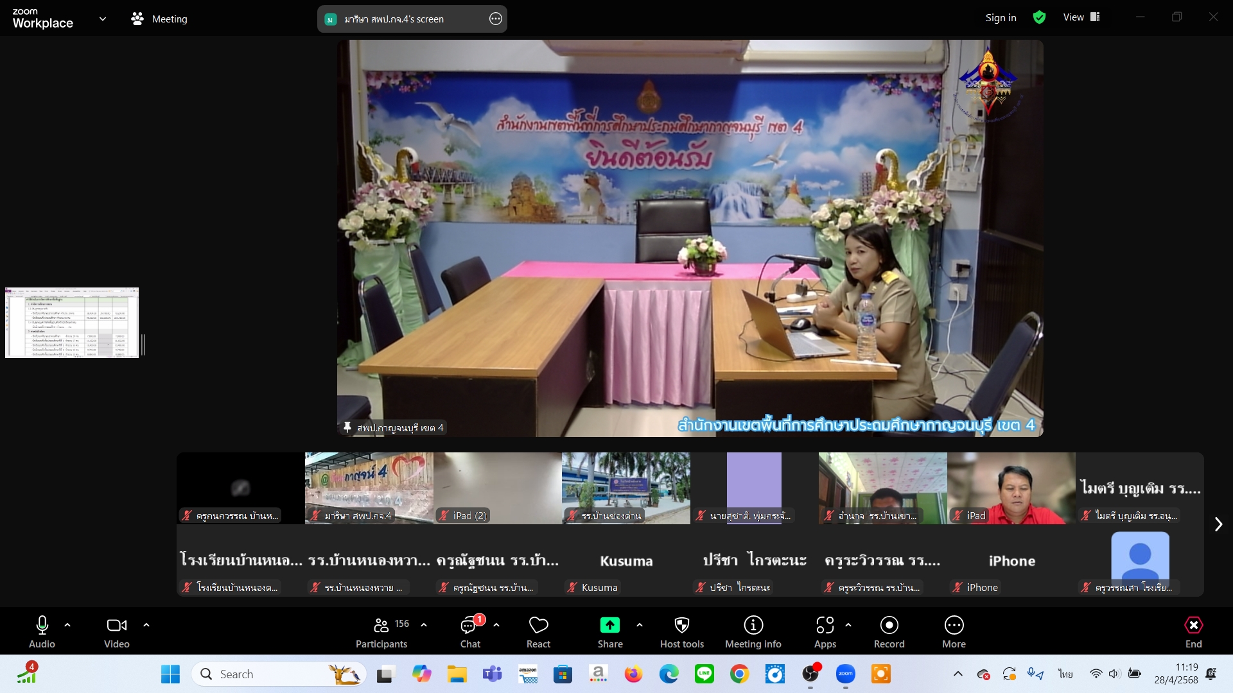The height and width of the screenshot is (693, 1233).
Task: Open the taskbar widgets icon with badge
Action: click(x=27, y=674)
